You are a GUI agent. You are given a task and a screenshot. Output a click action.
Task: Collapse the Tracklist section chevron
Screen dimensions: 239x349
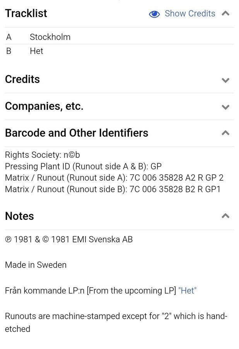pos(226,14)
